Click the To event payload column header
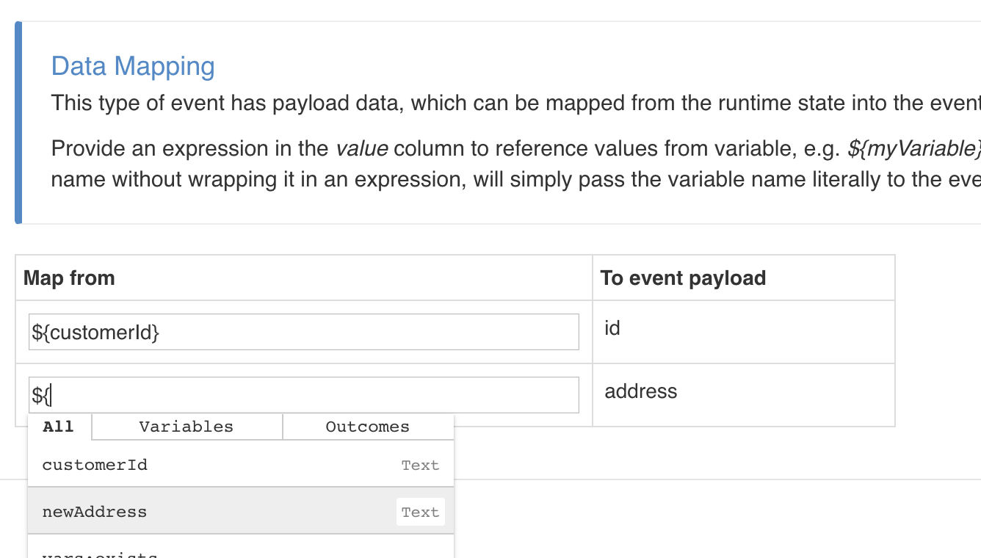The height and width of the screenshot is (558, 981). coord(683,278)
